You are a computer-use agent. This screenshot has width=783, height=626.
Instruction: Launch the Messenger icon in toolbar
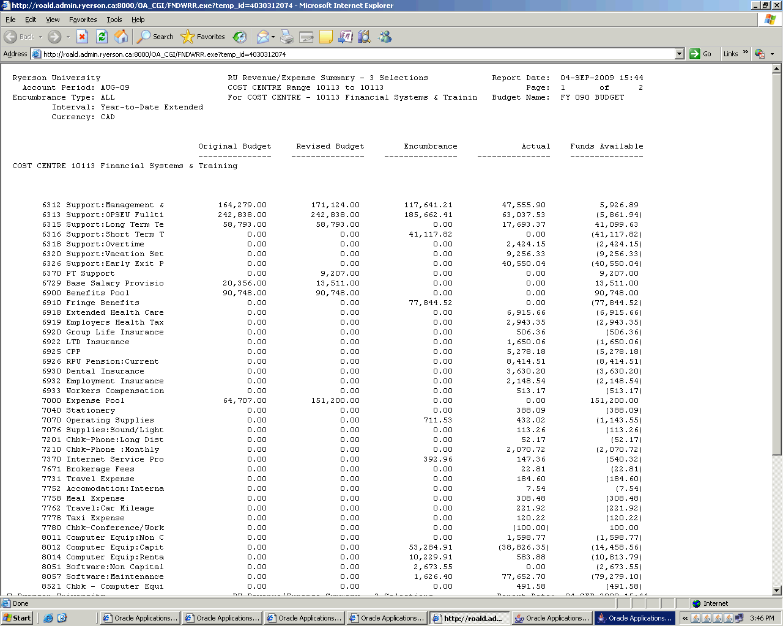[x=385, y=37]
